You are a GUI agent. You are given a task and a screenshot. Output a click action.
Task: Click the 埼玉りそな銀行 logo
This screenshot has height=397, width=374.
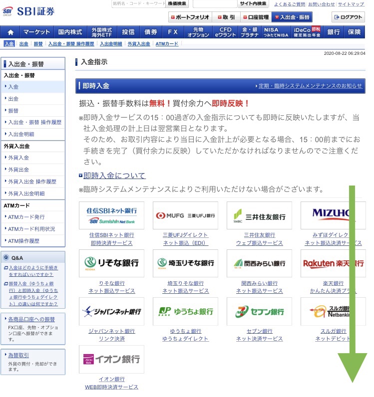185,263
